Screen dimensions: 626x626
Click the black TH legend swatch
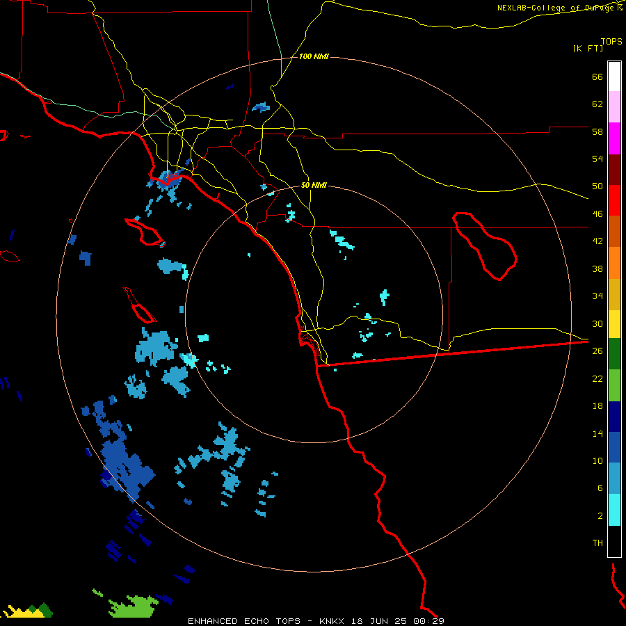point(614,541)
